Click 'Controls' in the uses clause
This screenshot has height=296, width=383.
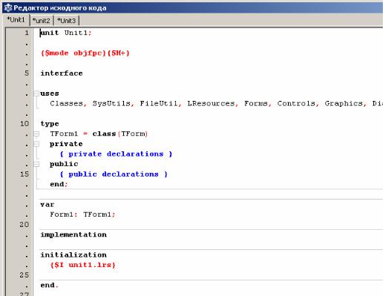pyautogui.click(x=296, y=103)
